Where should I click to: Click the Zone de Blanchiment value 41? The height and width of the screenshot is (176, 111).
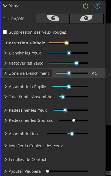pos(94,73)
